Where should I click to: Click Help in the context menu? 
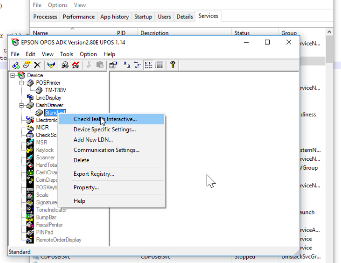coord(111,201)
